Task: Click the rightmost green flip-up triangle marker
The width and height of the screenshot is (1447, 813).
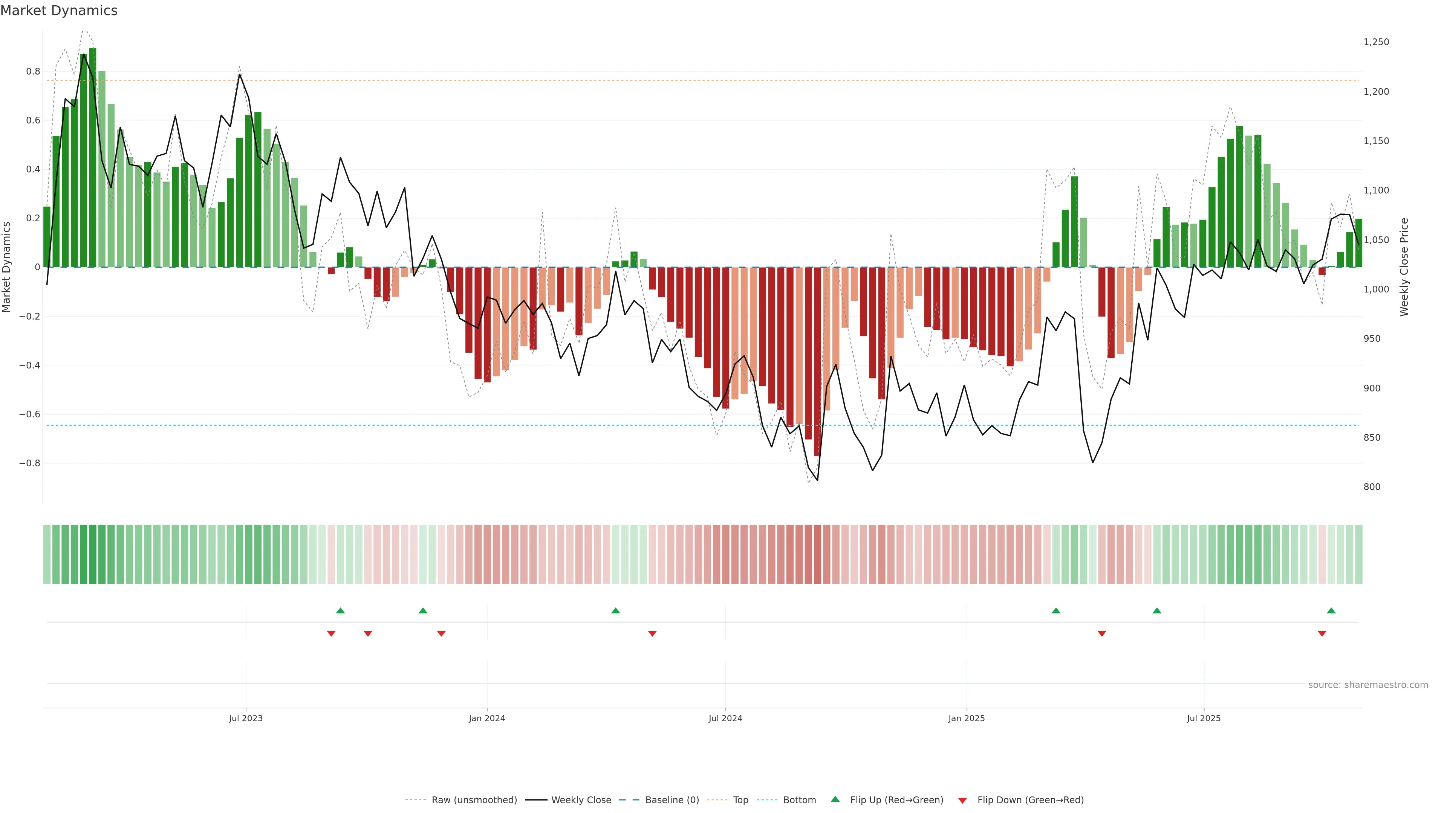Action: click(x=1331, y=611)
